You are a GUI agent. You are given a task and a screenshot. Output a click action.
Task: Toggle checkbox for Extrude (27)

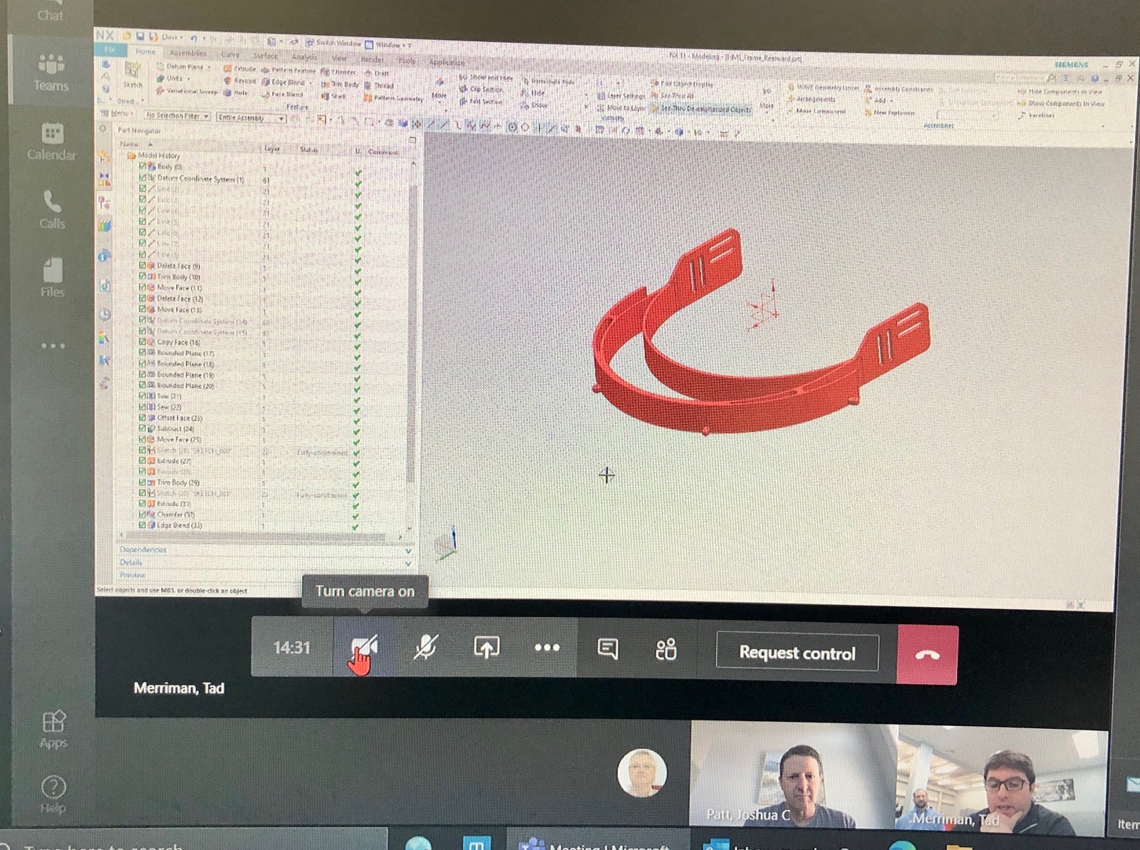tap(142, 460)
